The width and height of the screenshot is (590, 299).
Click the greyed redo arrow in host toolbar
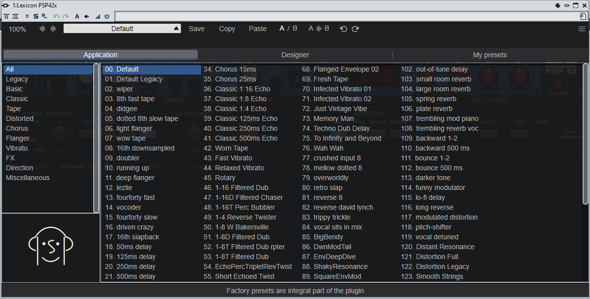(x=66, y=16)
